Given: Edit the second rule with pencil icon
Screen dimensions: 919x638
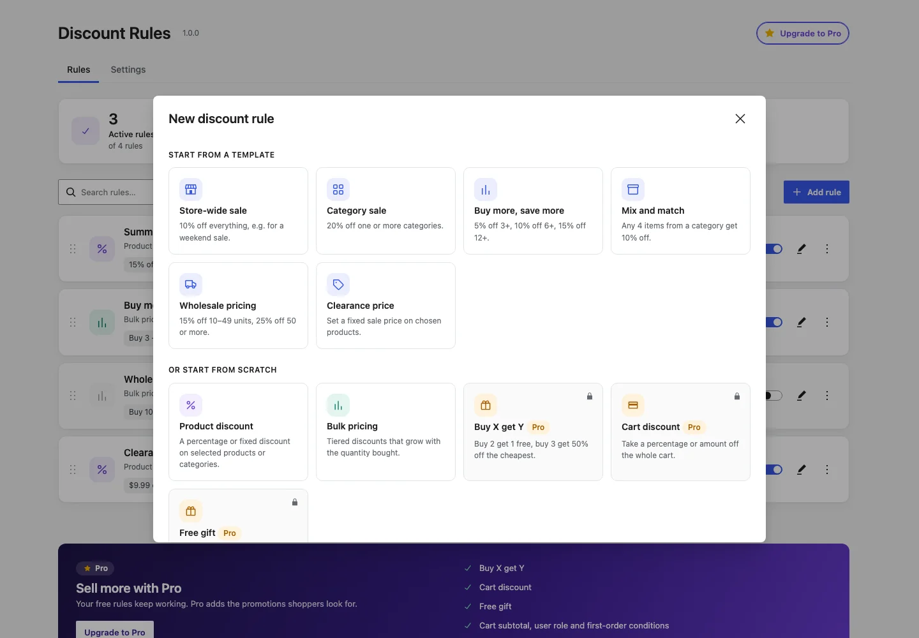Looking at the screenshot, I should point(802,322).
